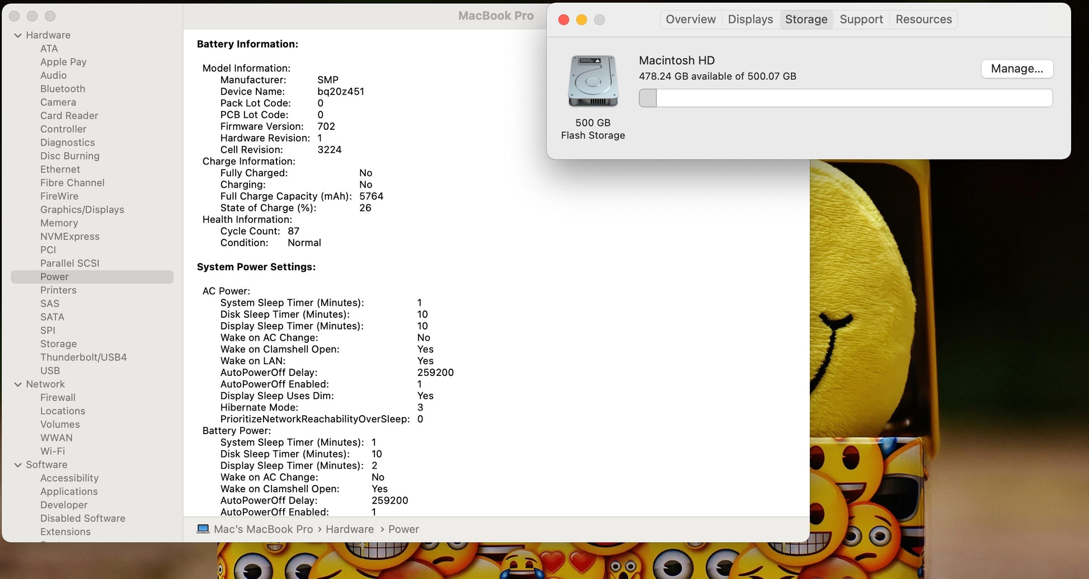Select Memory in the sidebar
1089x579 pixels.
pyautogui.click(x=59, y=223)
